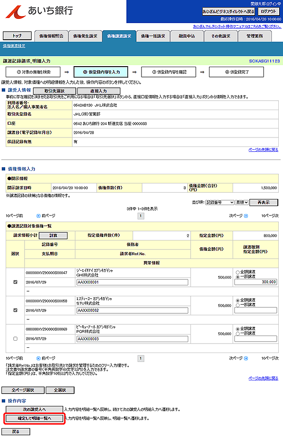Click the AAXX00003 Ref.No. input field
Viewport: 283px width, 439px height.
133,339
